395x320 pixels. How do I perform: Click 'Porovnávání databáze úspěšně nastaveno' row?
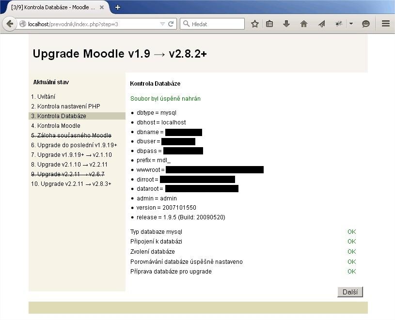click(243, 261)
